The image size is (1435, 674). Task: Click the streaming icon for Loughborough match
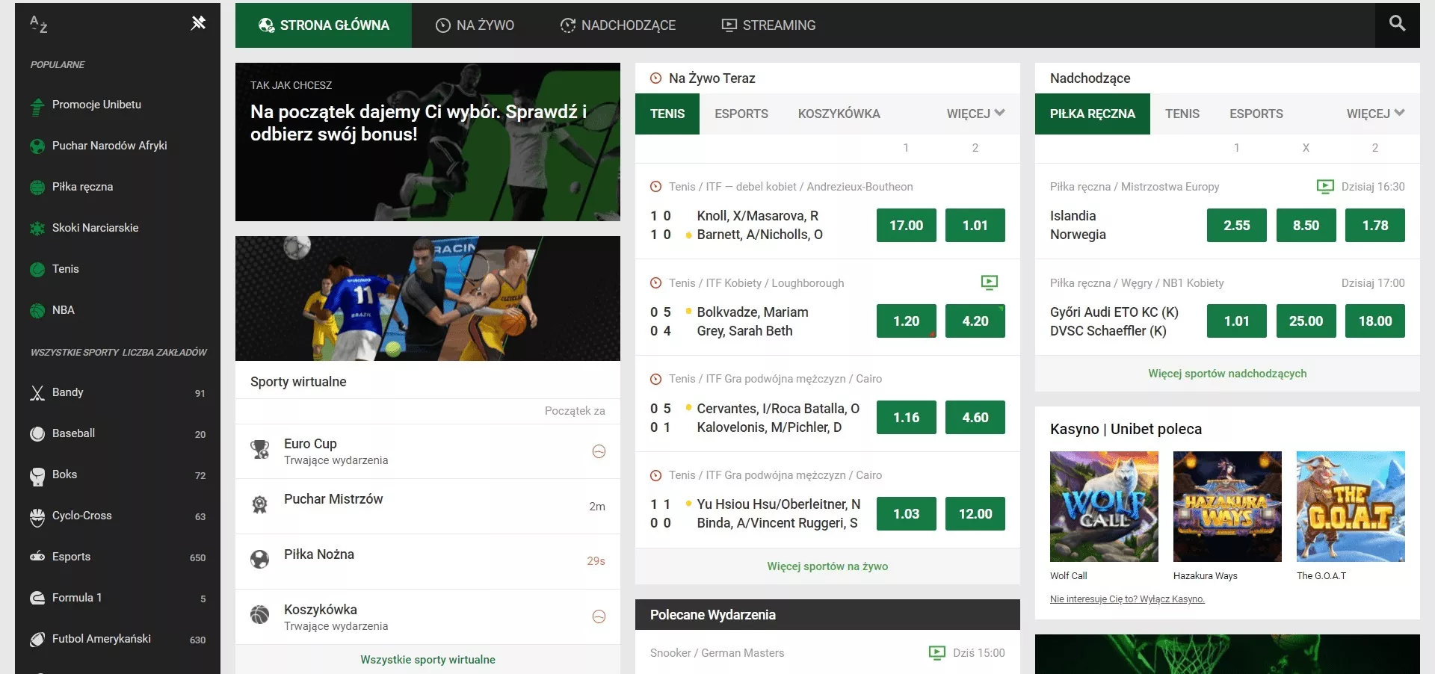click(x=989, y=282)
